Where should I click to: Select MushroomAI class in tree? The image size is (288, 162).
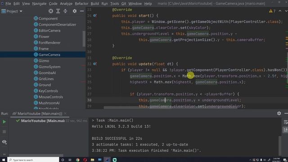pyautogui.click(x=47, y=103)
